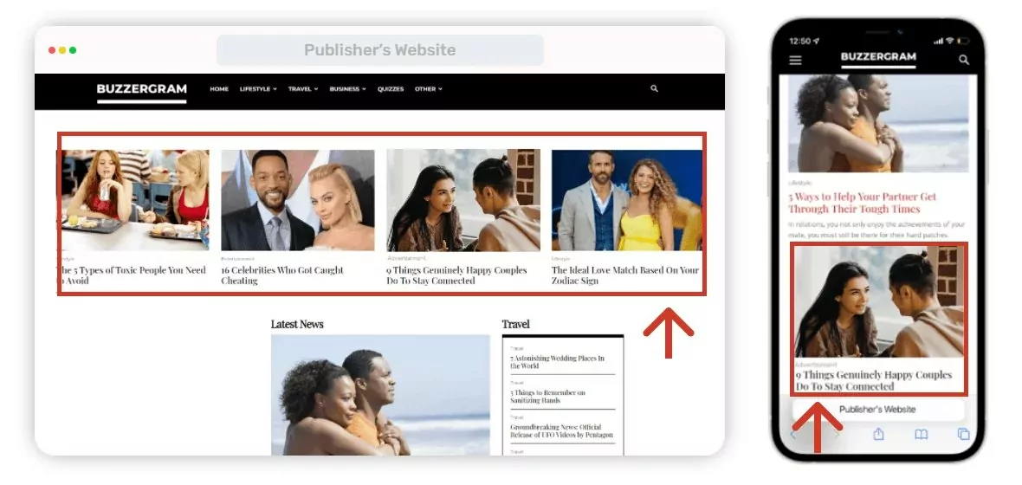Tap mobile Safari Publisher's Website address field
Screen dimensions: 1022x485
877,409
